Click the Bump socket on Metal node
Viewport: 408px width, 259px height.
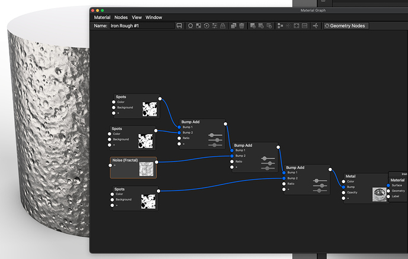click(343, 187)
